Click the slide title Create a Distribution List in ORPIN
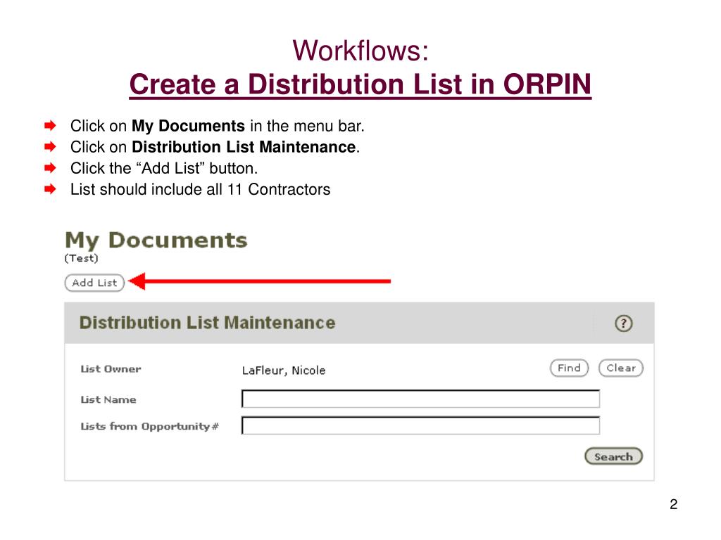Viewport: 721px width, 540px height. click(x=360, y=84)
